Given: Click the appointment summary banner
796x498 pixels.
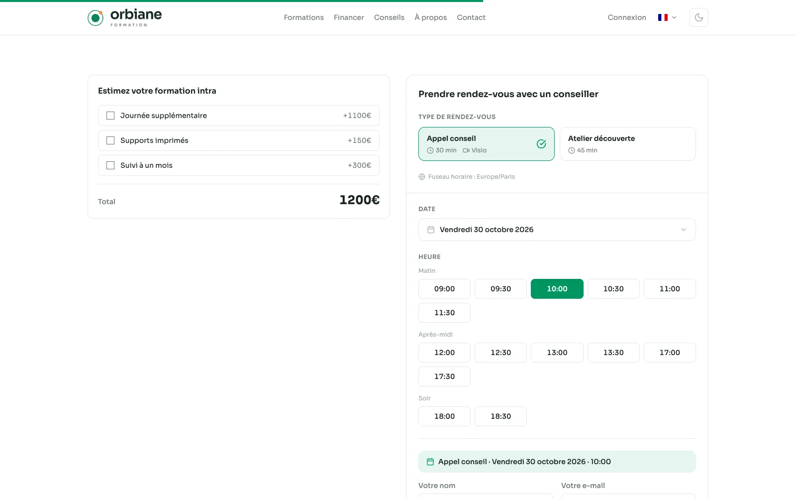Looking at the screenshot, I should (557, 462).
